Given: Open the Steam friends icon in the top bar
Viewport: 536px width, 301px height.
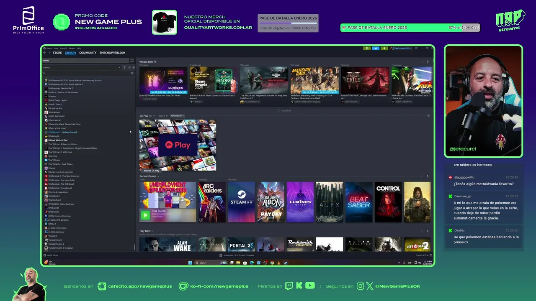Looking at the screenshot, I should (x=367, y=48).
